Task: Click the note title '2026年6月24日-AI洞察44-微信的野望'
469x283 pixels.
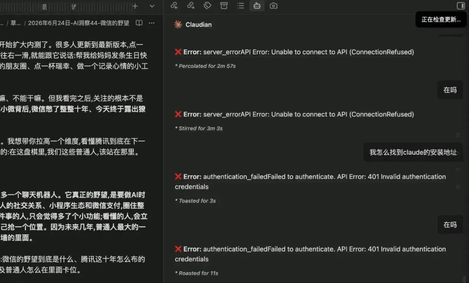Action: [x=79, y=23]
